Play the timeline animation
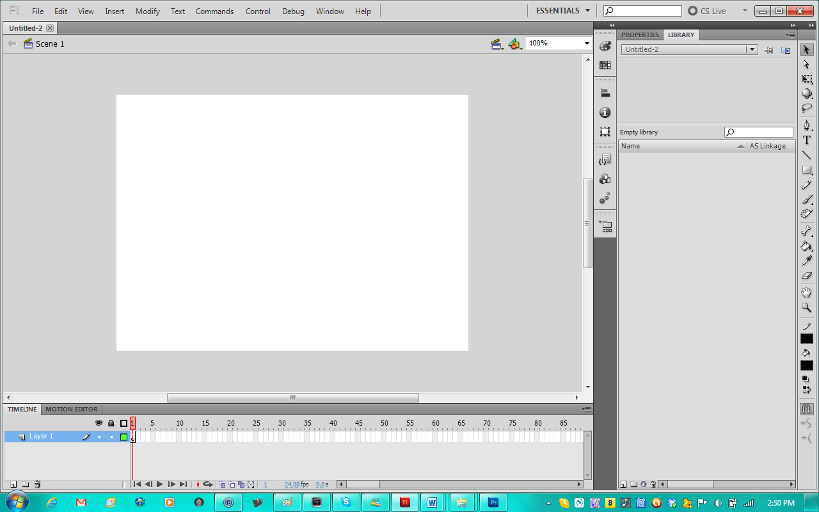The height and width of the screenshot is (512, 819). pyautogui.click(x=160, y=484)
